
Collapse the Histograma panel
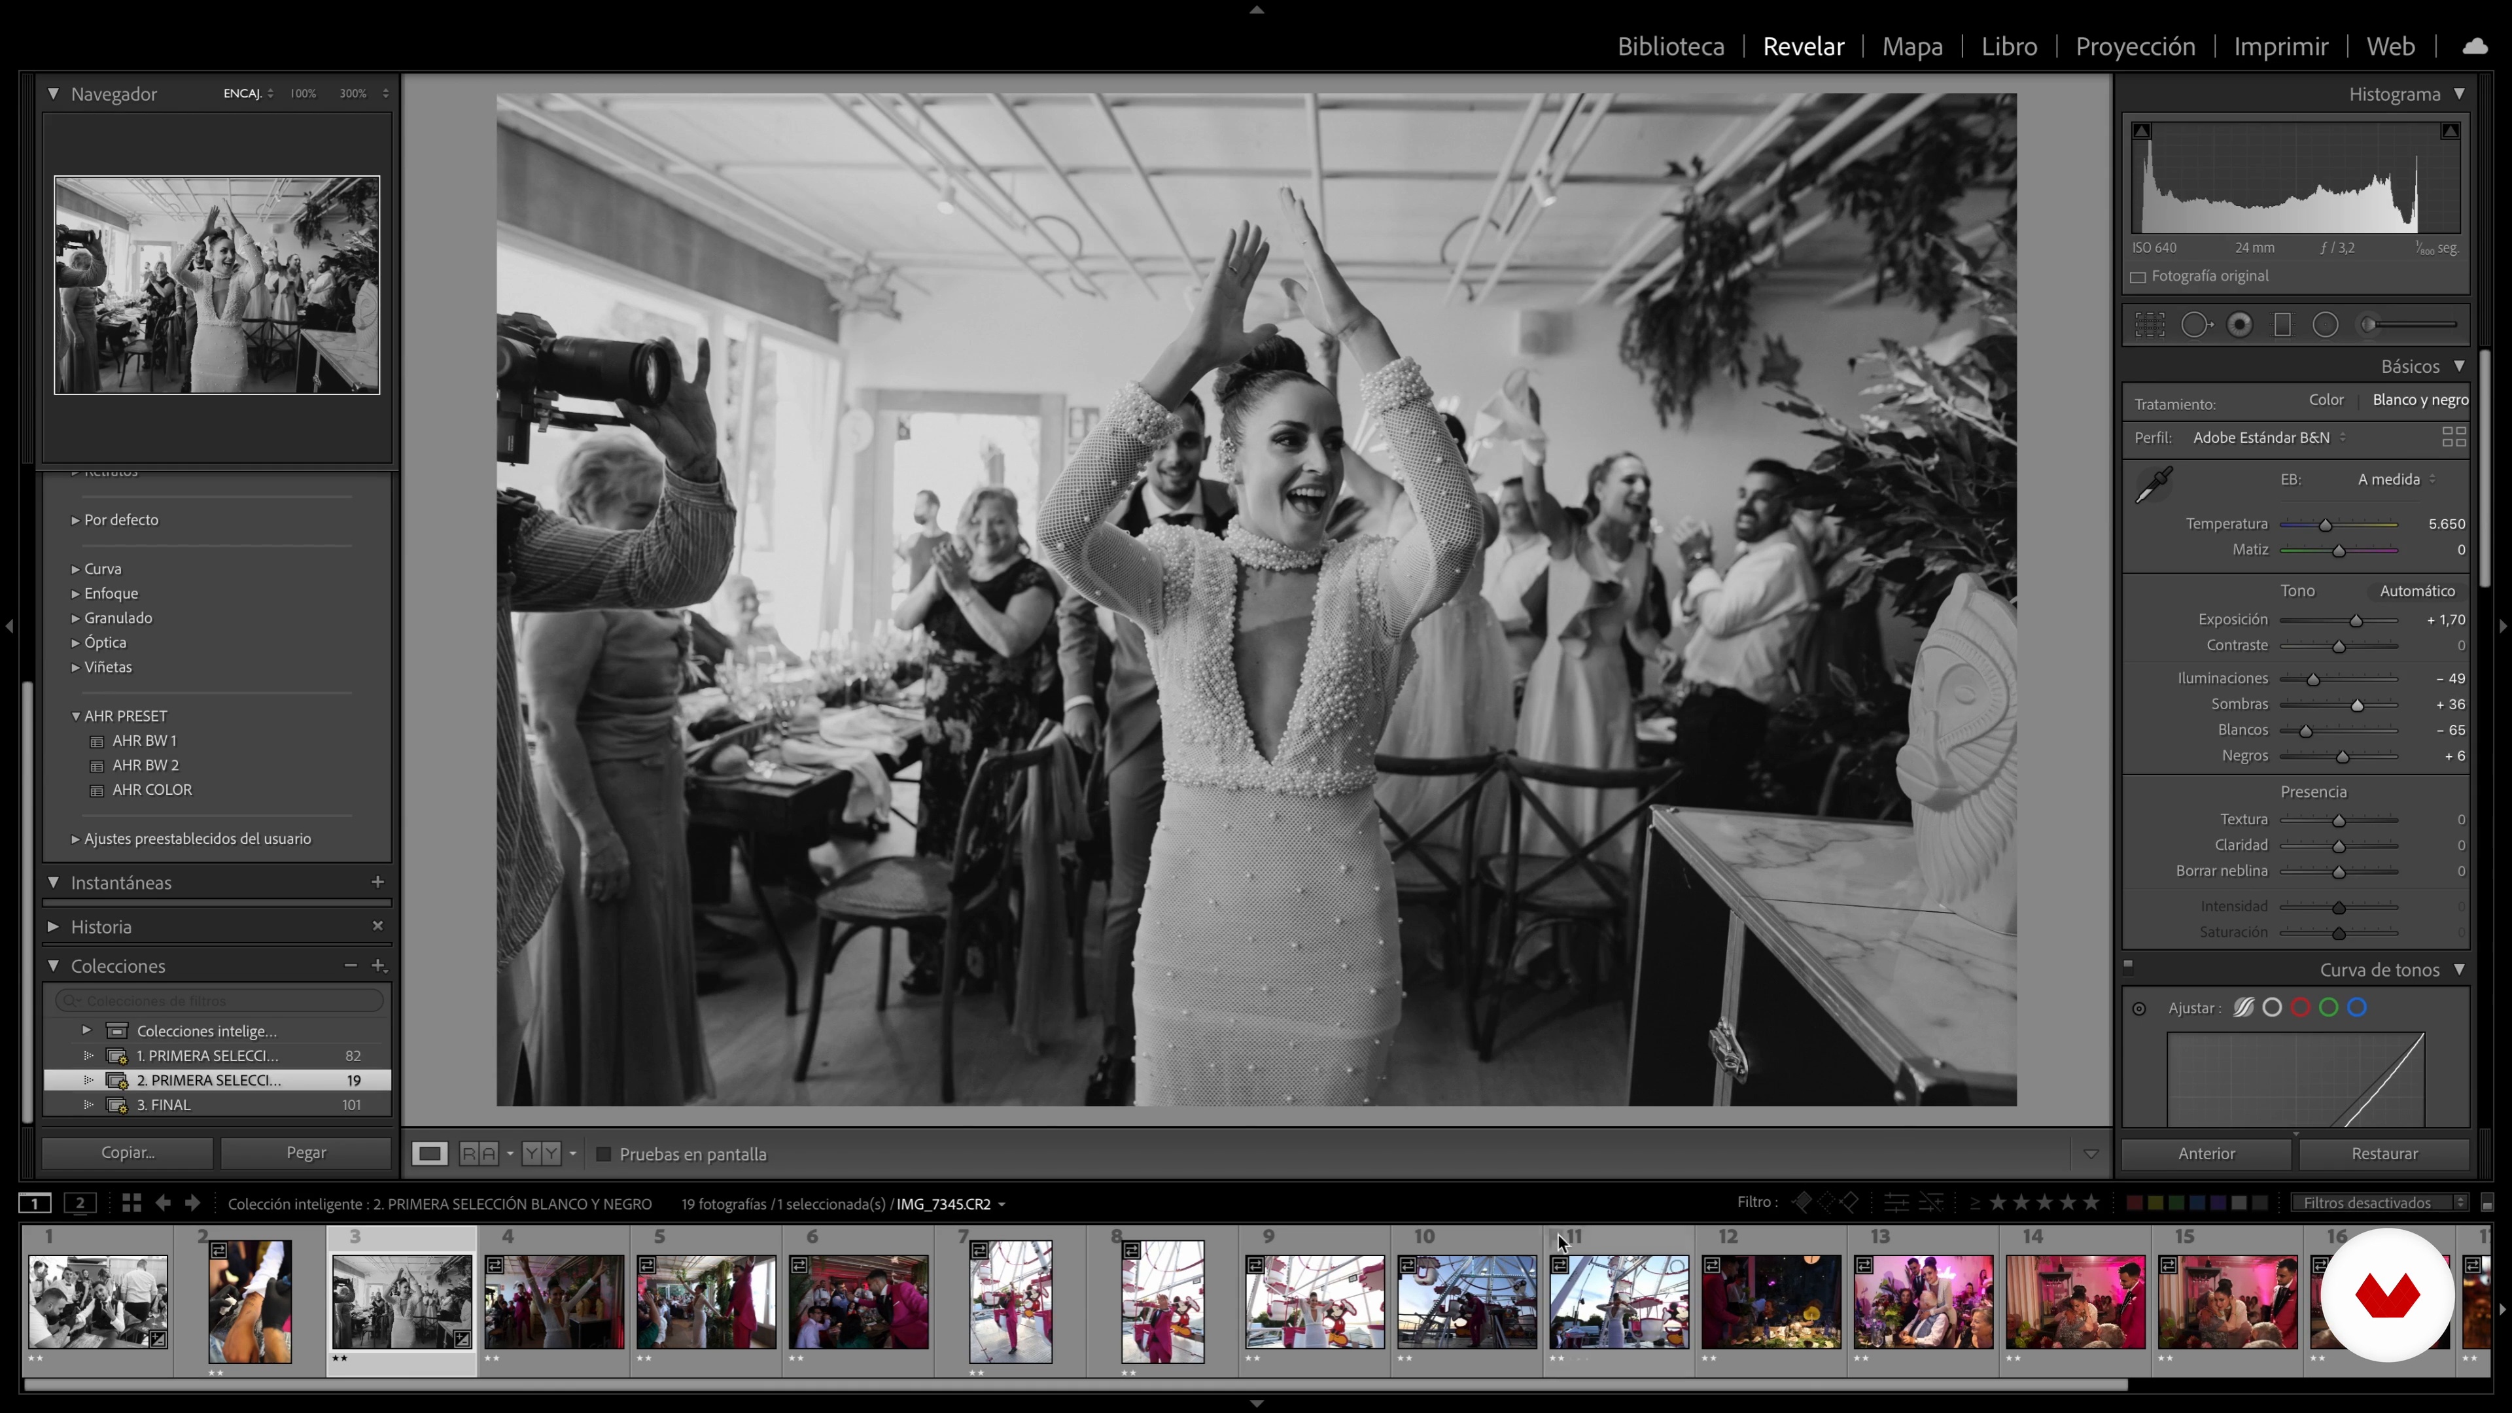click(x=2460, y=94)
